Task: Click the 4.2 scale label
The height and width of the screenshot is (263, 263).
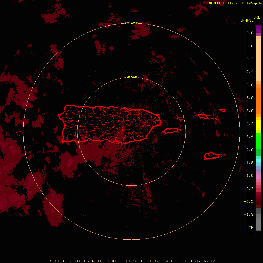Action: (250, 124)
